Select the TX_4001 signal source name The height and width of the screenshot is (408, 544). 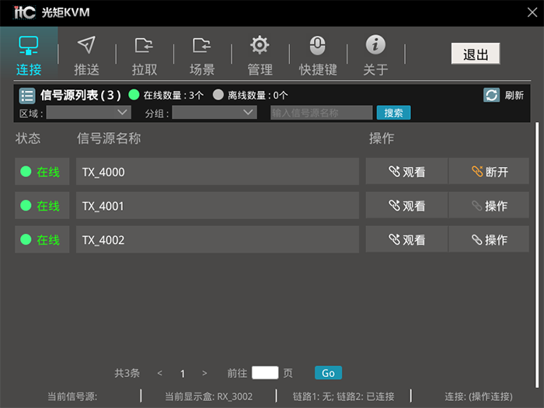coord(218,205)
